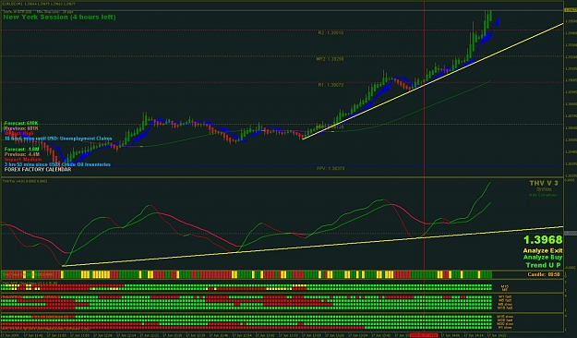
Task: Click the red highlighted time-axis label
Action: pyautogui.click(x=424, y=335)
